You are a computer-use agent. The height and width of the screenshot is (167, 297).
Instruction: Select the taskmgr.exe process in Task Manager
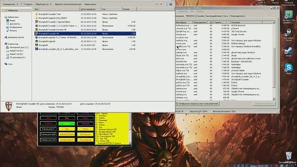pos(224,52)
